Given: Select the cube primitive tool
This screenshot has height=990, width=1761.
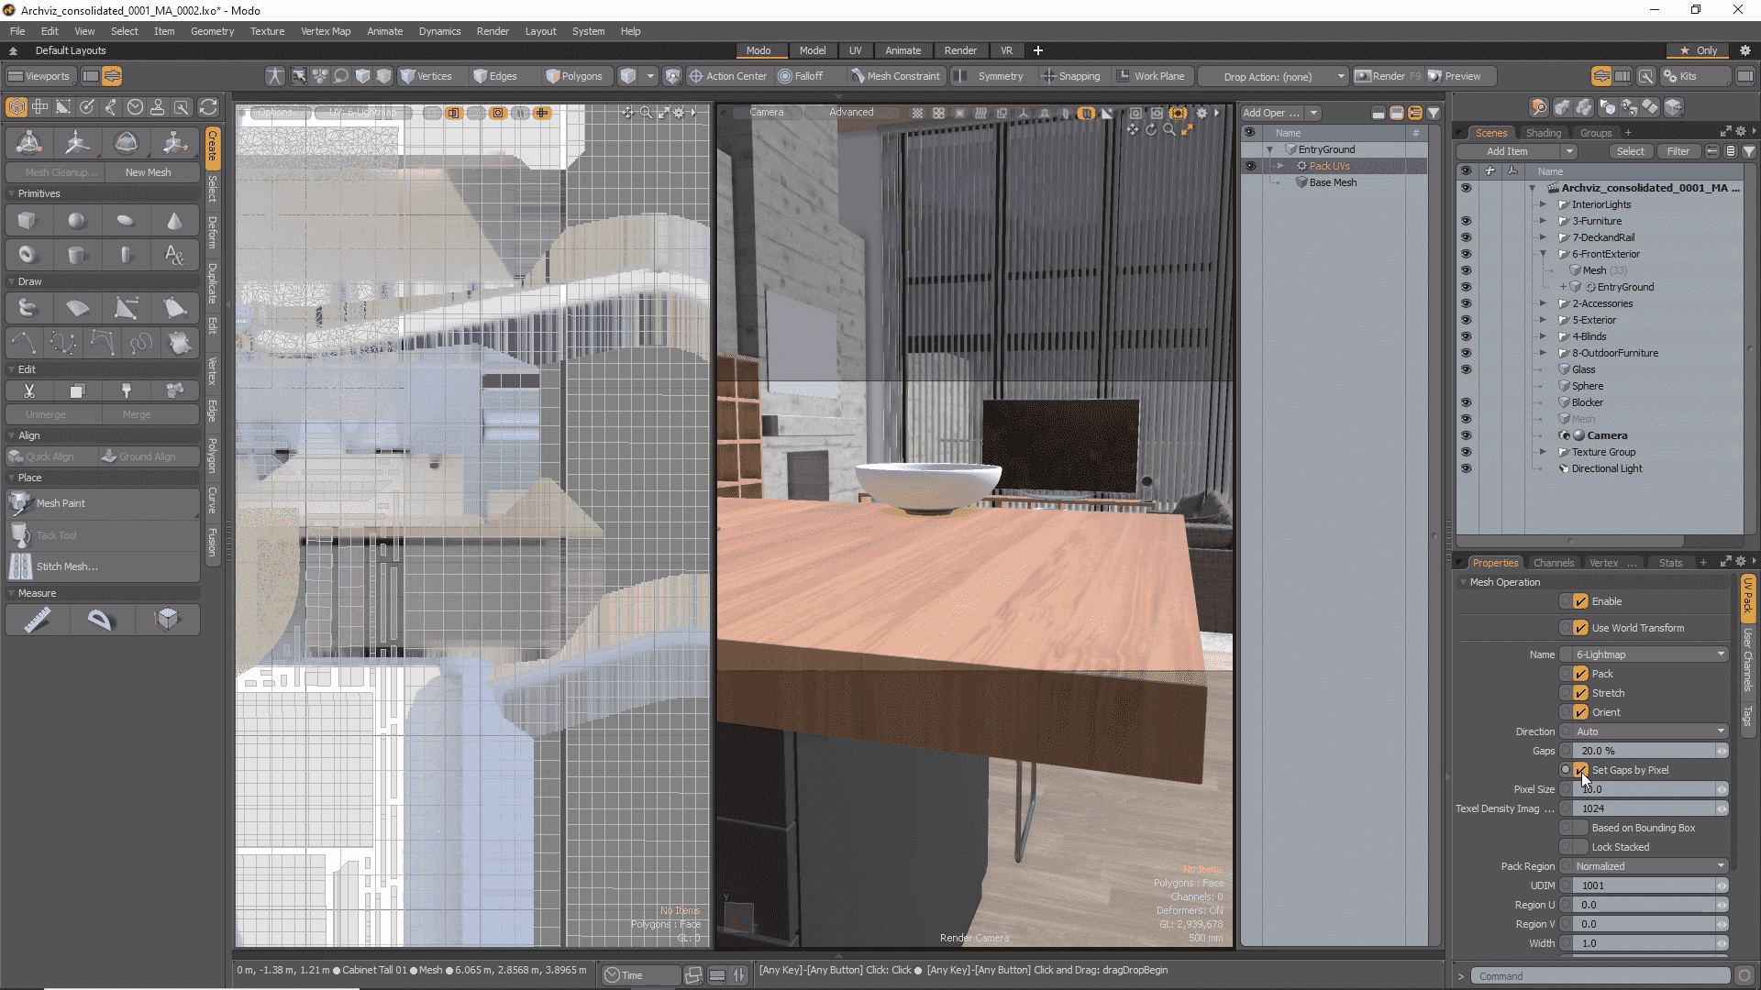Looking at the screenshot, I should click(x=27, y=221).
